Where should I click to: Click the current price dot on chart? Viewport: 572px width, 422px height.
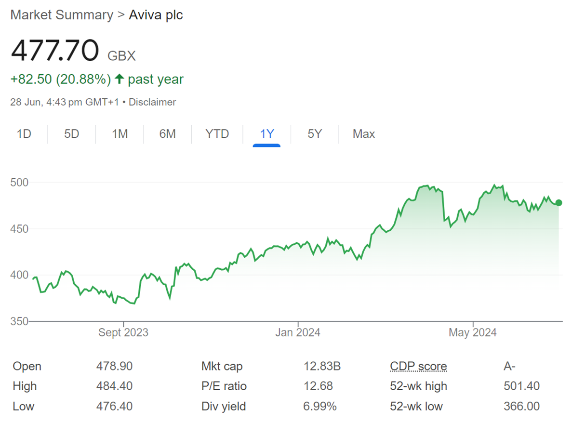tap(559, 203)
